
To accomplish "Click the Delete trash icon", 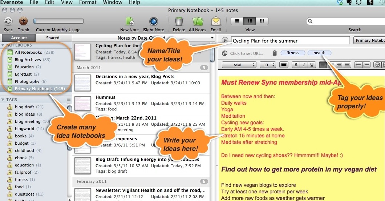I will pyautogui.click(x=179, y=21).
